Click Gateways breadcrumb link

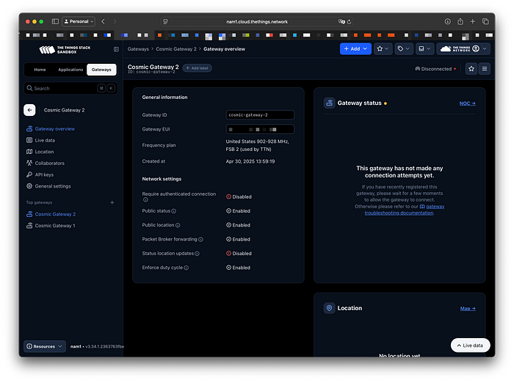[x=138, y=49]
